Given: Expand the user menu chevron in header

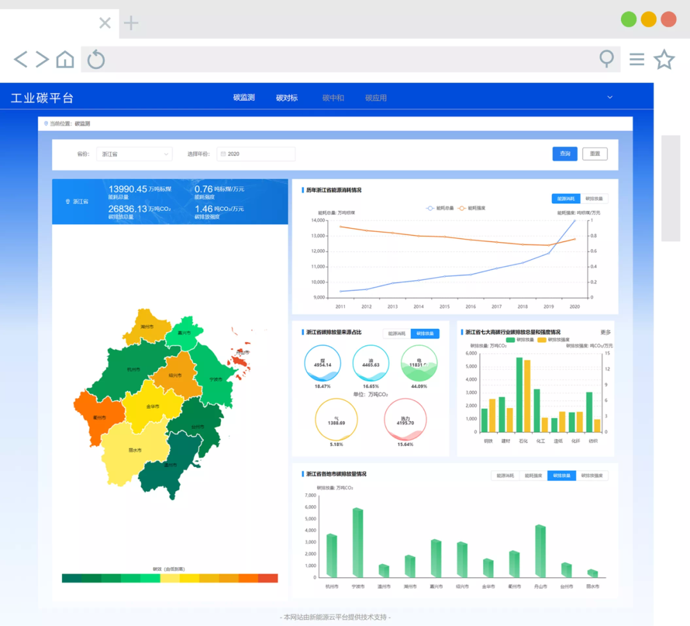Looking at the screenshot, I should click(609, 98).
